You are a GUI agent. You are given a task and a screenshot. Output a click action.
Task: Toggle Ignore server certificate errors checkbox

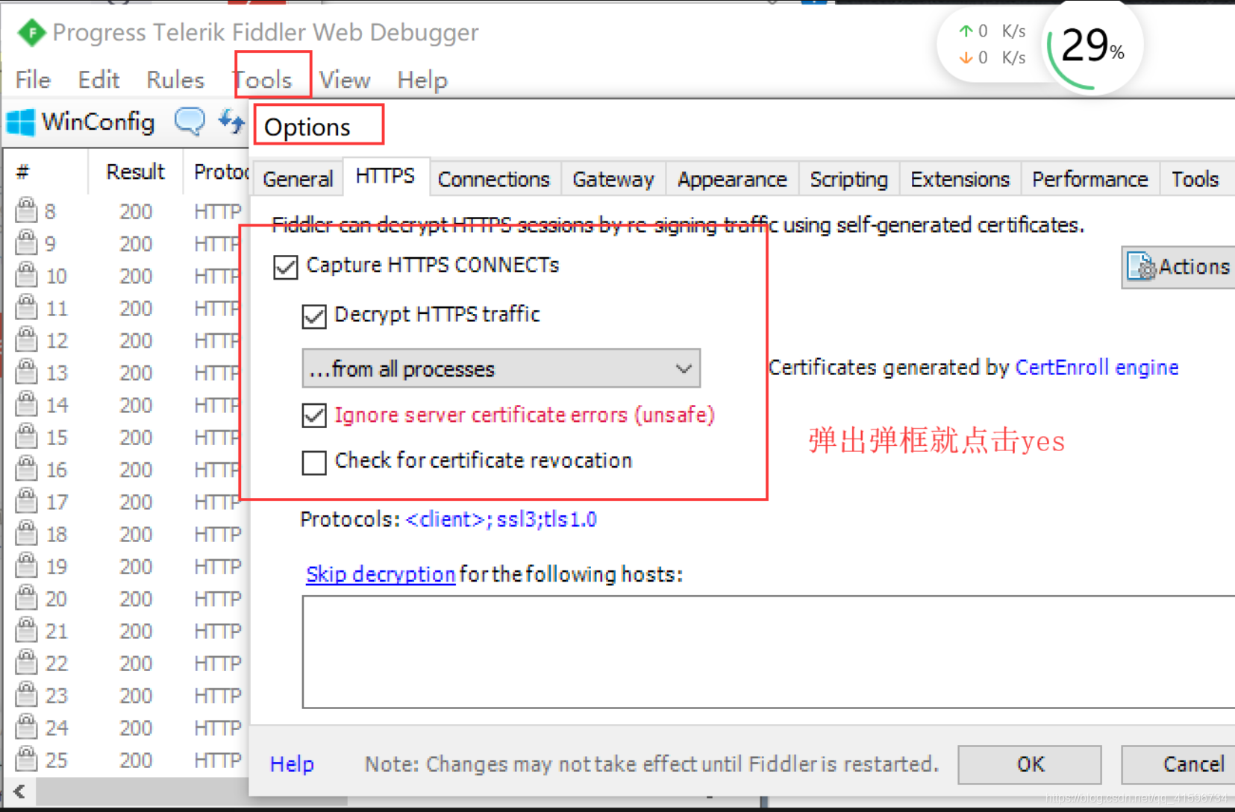pyautogui.click(x=314, y=415)
